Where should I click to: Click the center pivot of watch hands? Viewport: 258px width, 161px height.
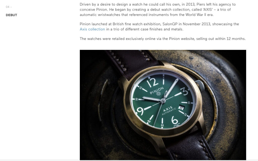pos(163,101)
